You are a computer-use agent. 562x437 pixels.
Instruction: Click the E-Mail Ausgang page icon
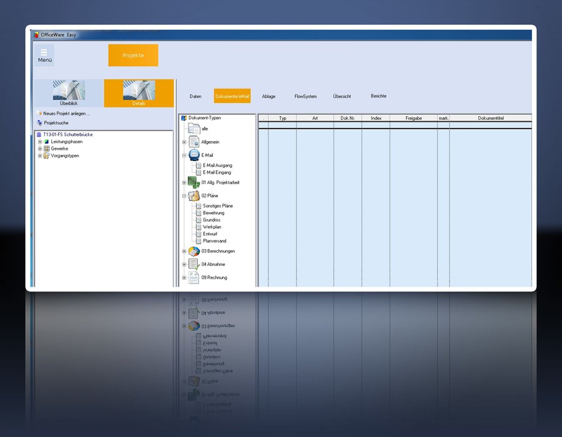click(x=199, y=165)
